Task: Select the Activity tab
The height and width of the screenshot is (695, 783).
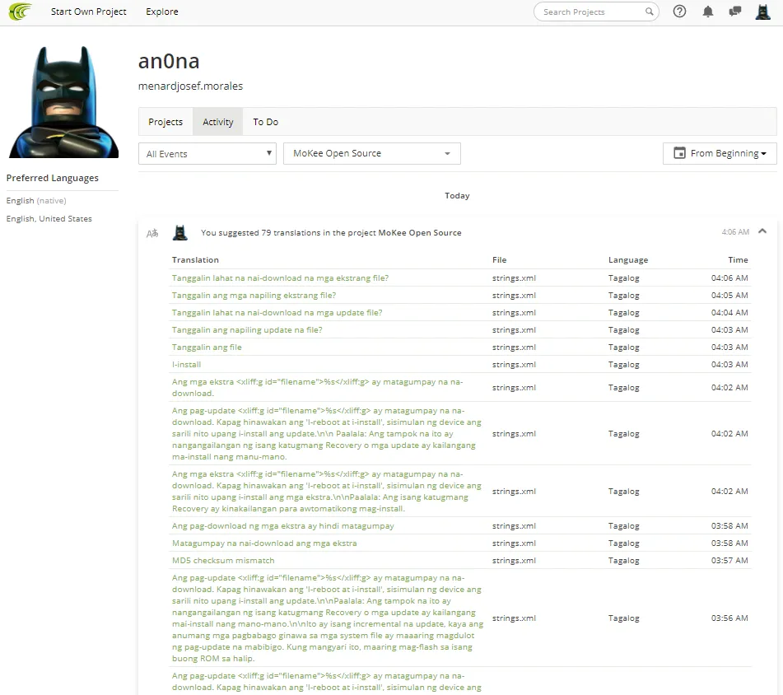Action: point(217,122)
